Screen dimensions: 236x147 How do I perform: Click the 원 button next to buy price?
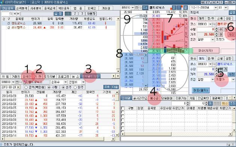pyautogui.click(x=221, y=34)
